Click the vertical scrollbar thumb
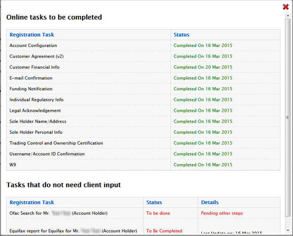Image resolution: width=293 pixels, height=236 pixels. pos(287,117)
